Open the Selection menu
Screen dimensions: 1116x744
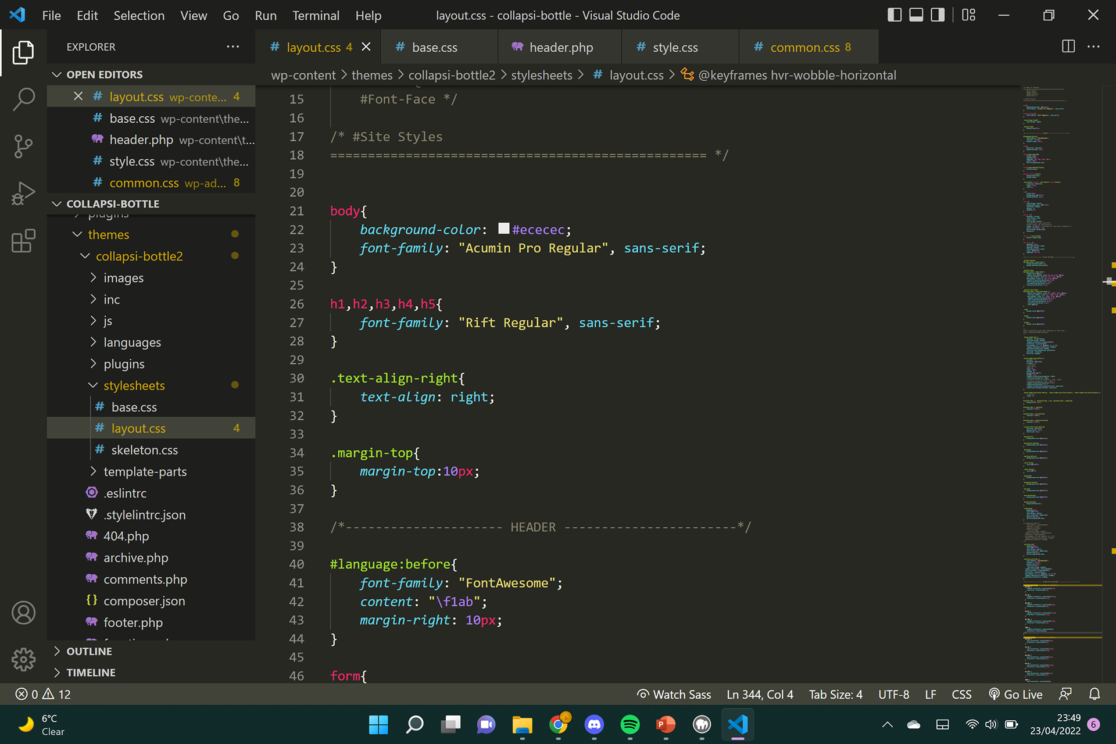(x=139, y=16)
